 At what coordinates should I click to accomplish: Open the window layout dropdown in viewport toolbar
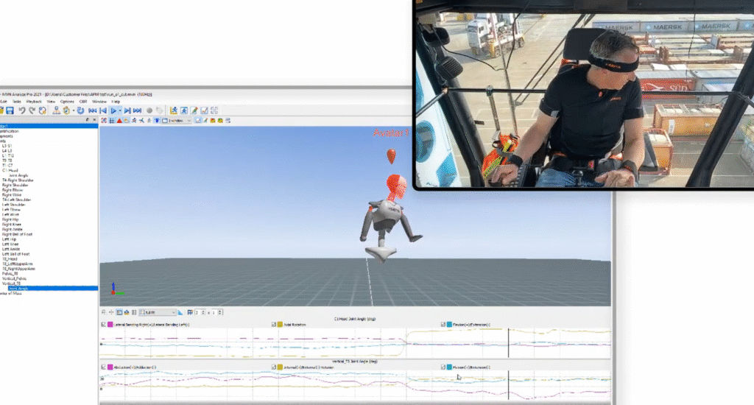pos(188,120)
